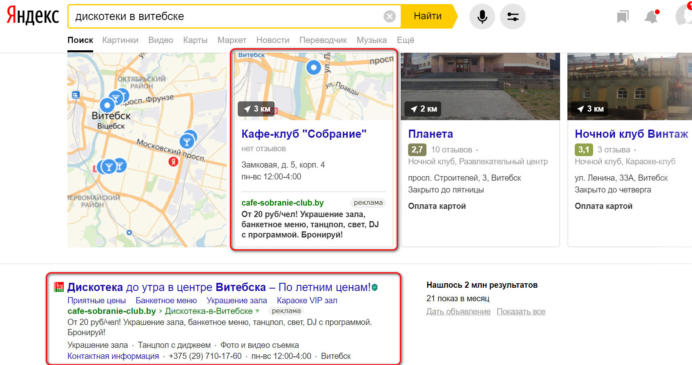Click the transit station icon on the map
The image size is (692, 365).
pos(76,95)
